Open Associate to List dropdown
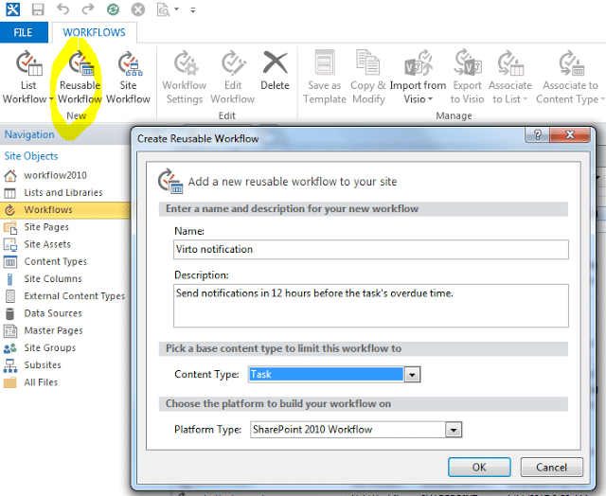 [x=510, y=78]
